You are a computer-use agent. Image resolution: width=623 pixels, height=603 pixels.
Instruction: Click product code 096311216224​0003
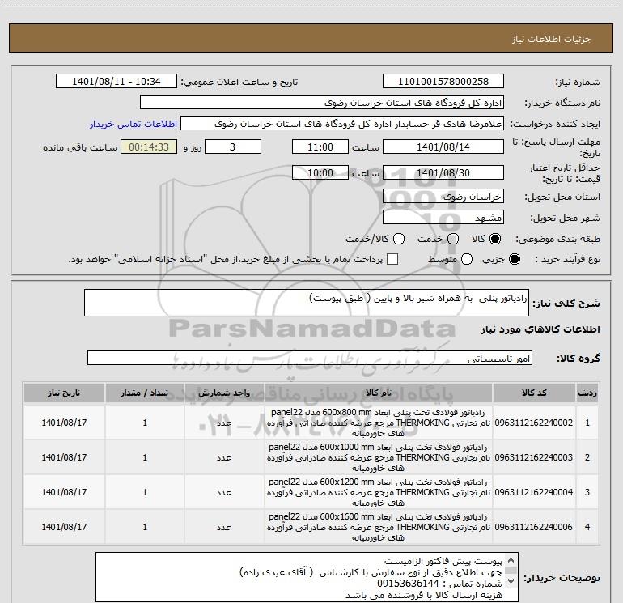[534, 457]
